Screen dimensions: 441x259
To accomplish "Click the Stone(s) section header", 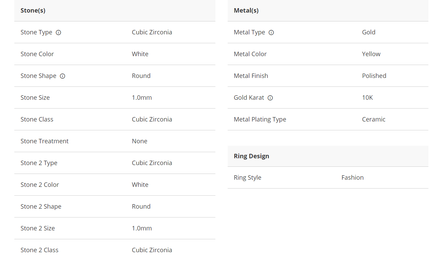I will (33, 11).
